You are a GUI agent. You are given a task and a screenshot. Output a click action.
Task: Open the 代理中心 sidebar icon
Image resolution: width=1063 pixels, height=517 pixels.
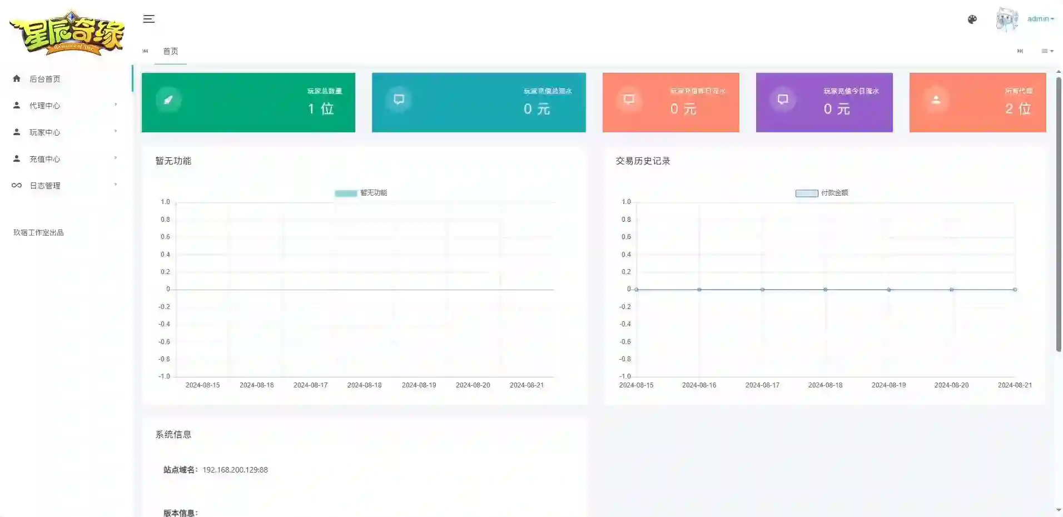point(16,105)
